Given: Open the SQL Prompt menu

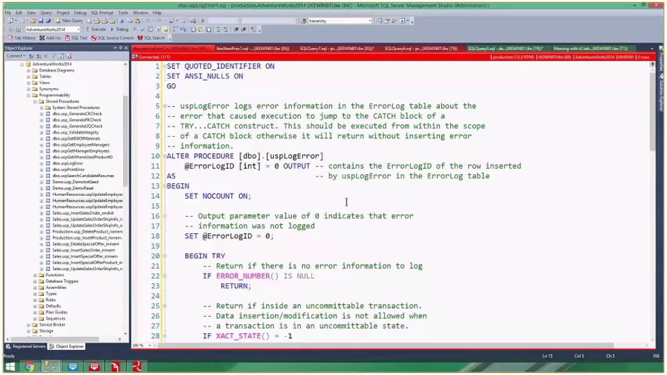Looking at the screenshot, I should click(102, 12).
